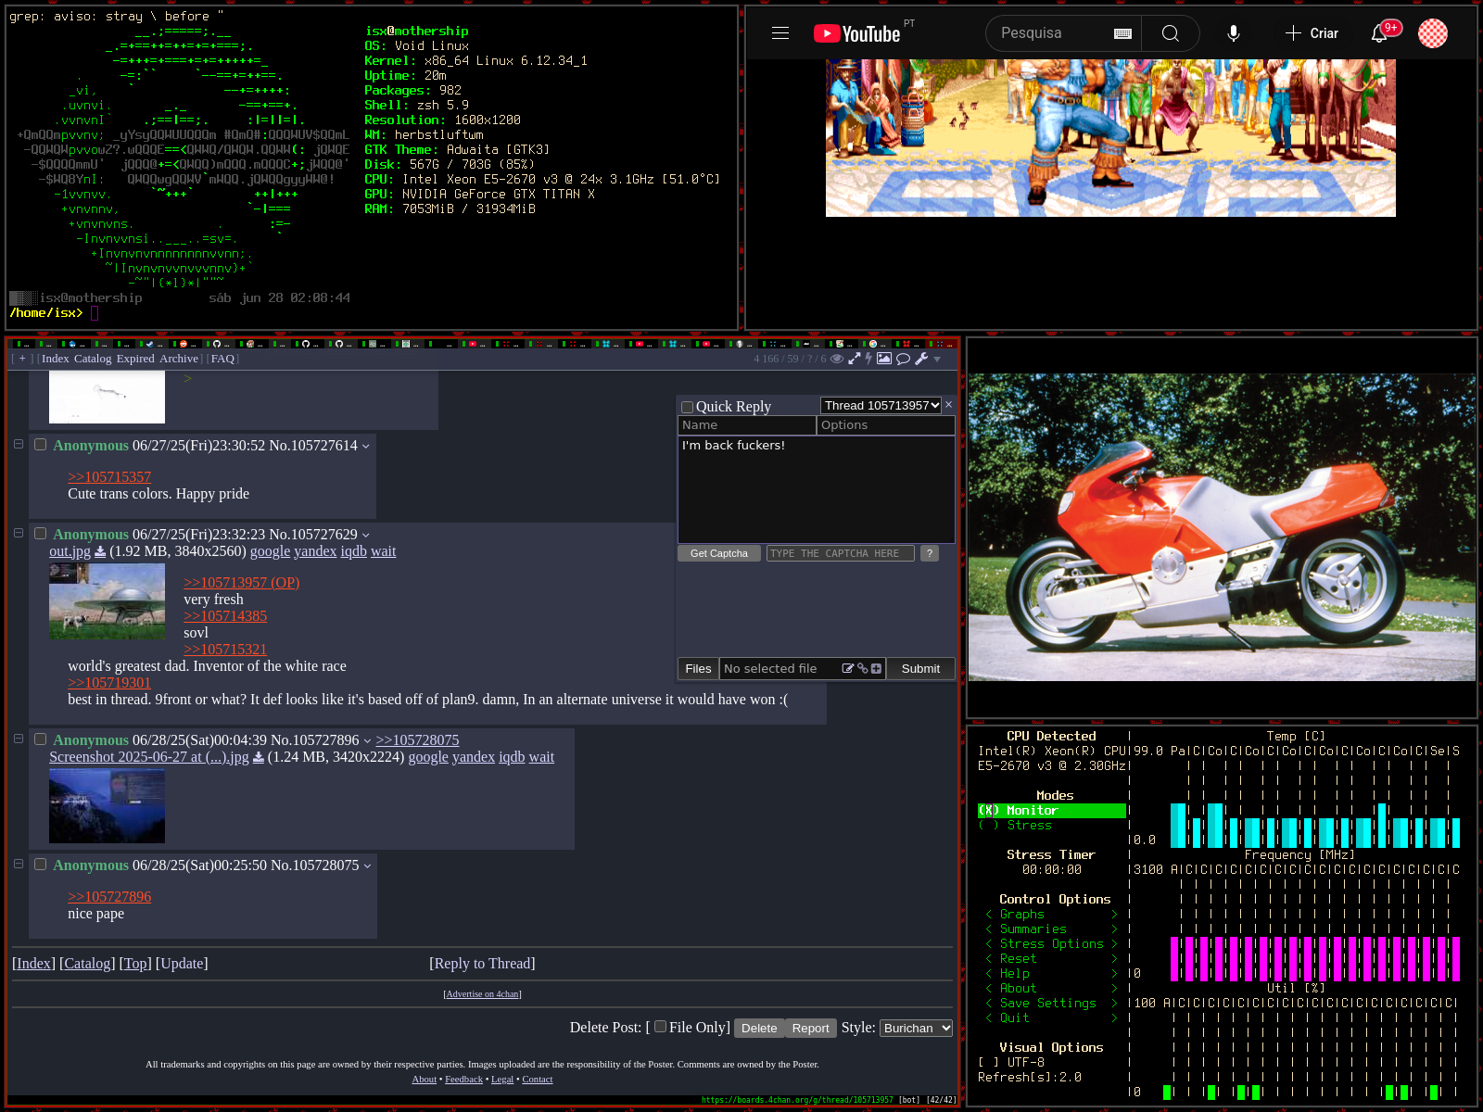Click the paste-from-URL chain link icon

point(862,668)
